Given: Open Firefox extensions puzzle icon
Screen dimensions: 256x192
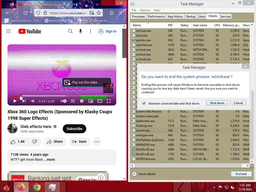Looking at the screenshot, I should click(111, 13).
